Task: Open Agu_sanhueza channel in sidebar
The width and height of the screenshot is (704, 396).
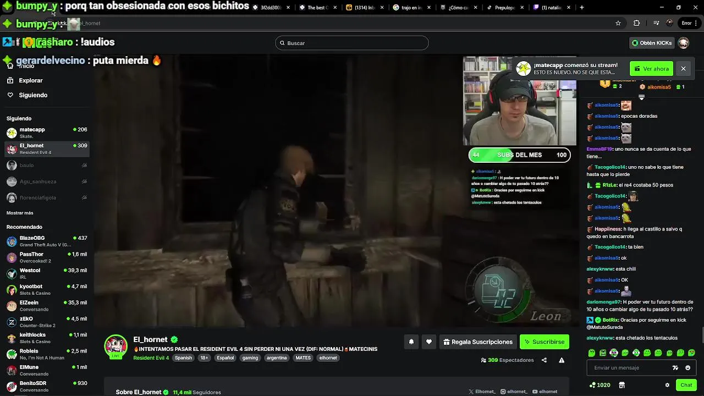Action: point(47,182)
